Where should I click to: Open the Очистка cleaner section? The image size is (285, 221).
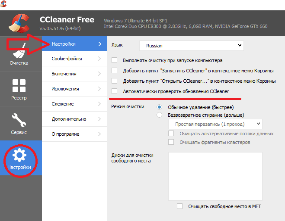tap(19, 54)
